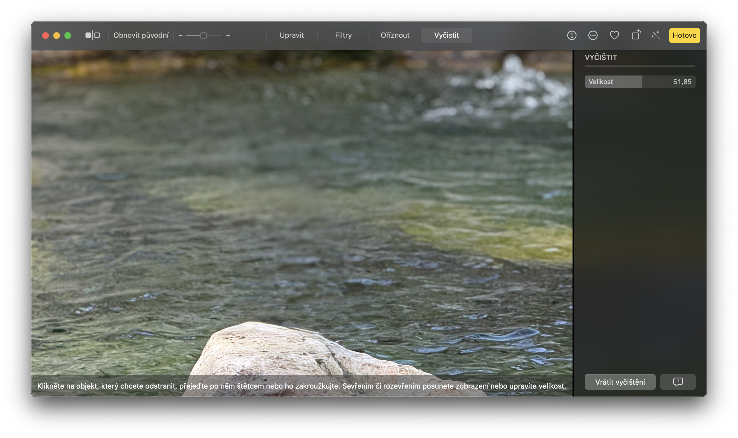Open the Filtry tab
The image size is (738, 438).
coord(343,35)
